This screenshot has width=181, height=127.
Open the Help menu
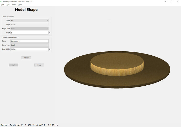click(x=20, y=4)
